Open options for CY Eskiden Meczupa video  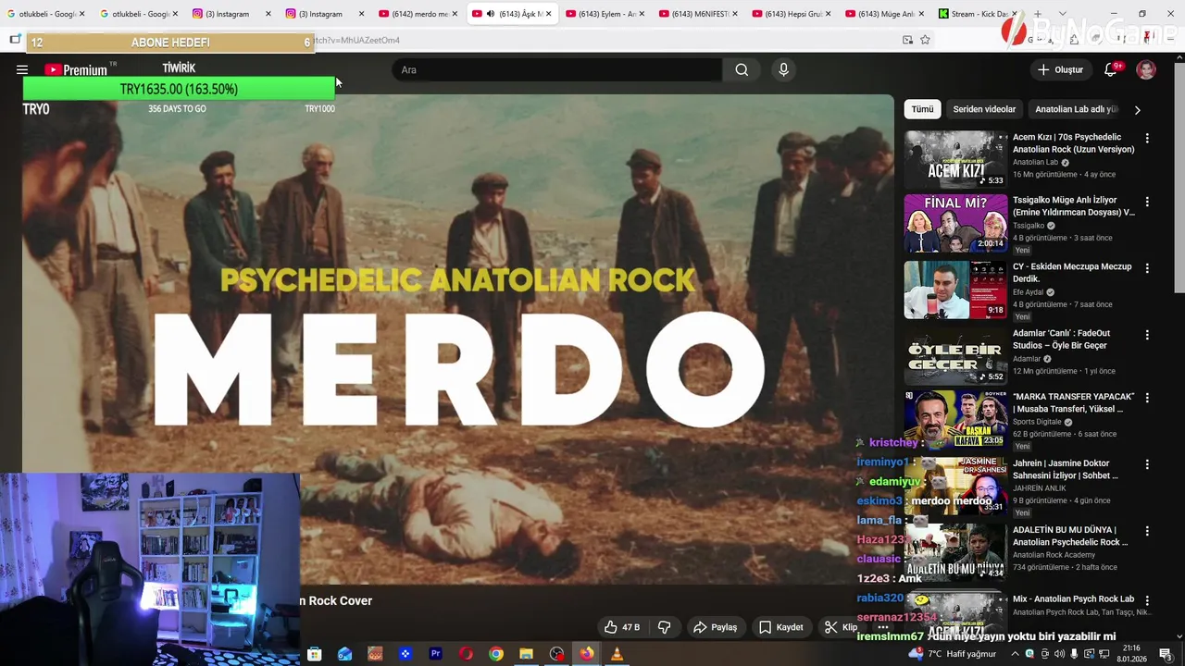point(1147,268)
